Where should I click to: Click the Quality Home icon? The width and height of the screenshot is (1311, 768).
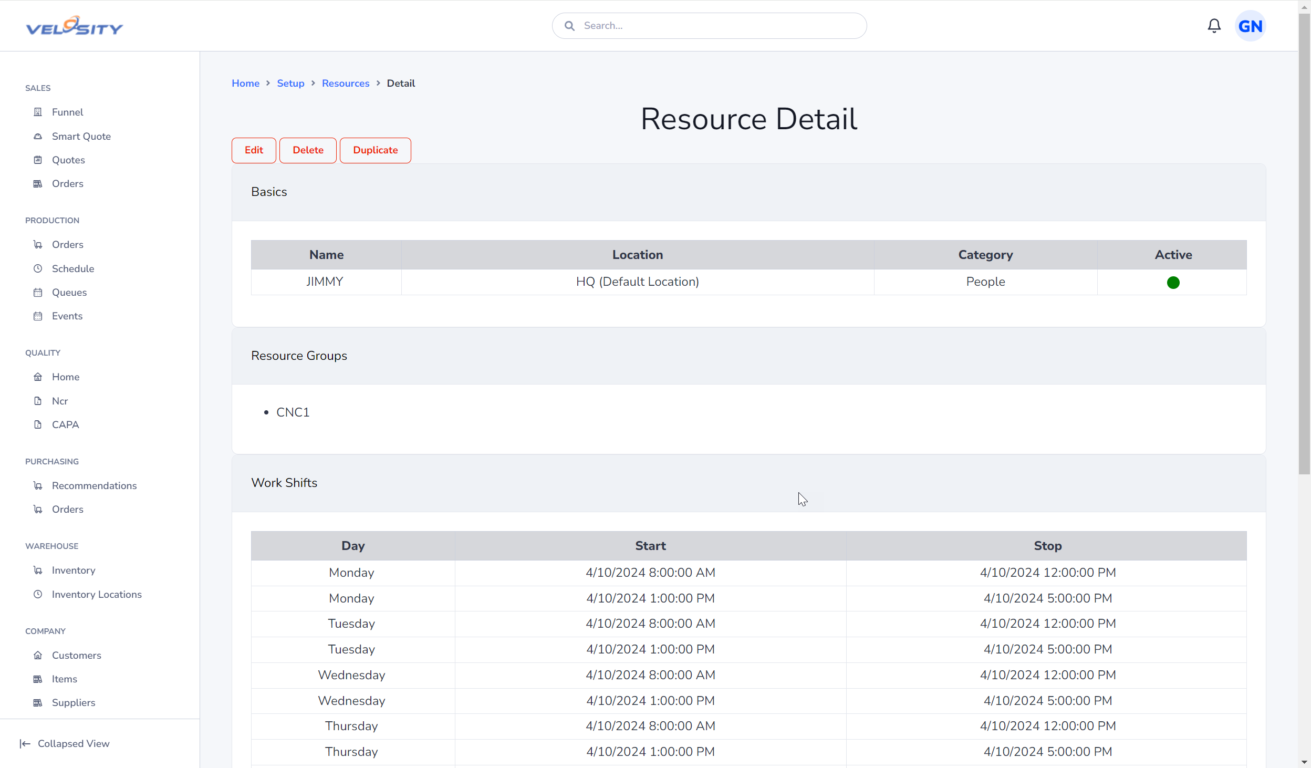(38, 377)
